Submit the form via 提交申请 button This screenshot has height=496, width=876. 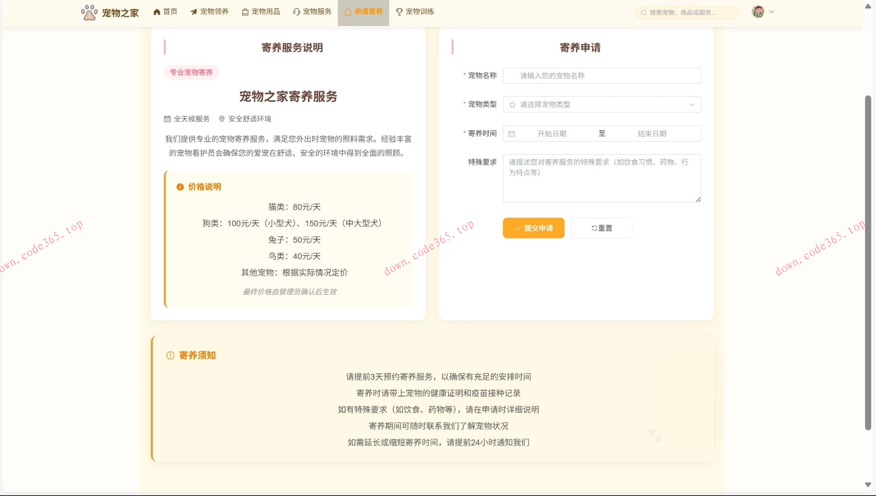(533, 228)
